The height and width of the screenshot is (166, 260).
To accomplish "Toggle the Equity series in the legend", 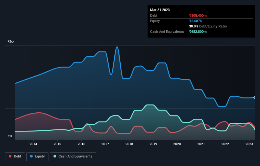I will coord(37,156).
